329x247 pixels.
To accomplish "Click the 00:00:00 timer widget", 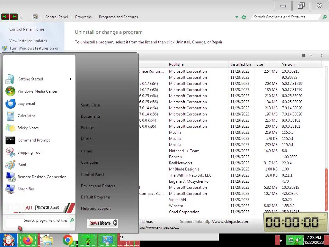I will 296,222.
